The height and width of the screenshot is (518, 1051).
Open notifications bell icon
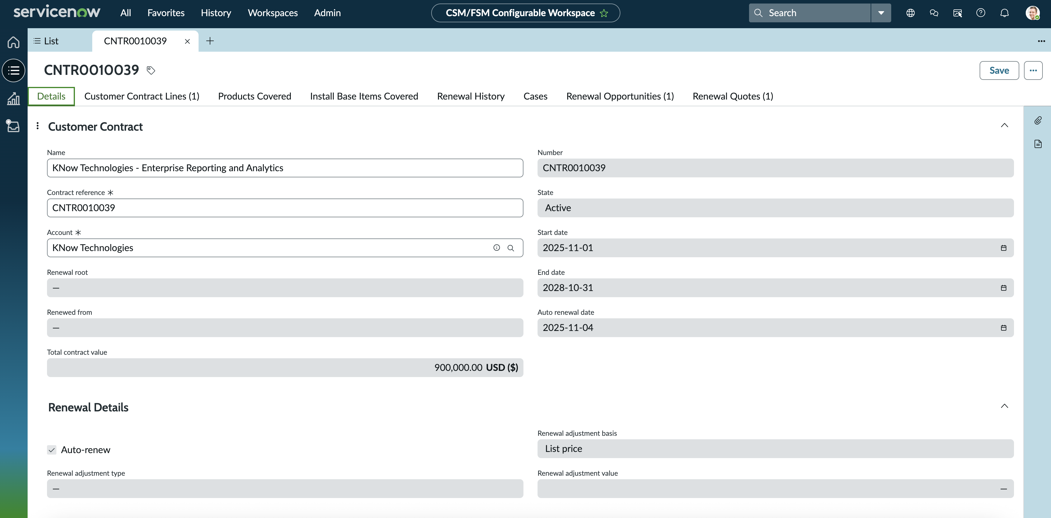point(1004,13)
